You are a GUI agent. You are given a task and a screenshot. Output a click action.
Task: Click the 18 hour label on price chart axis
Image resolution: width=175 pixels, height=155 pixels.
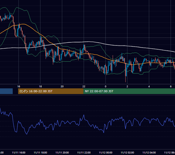point(40,87)
